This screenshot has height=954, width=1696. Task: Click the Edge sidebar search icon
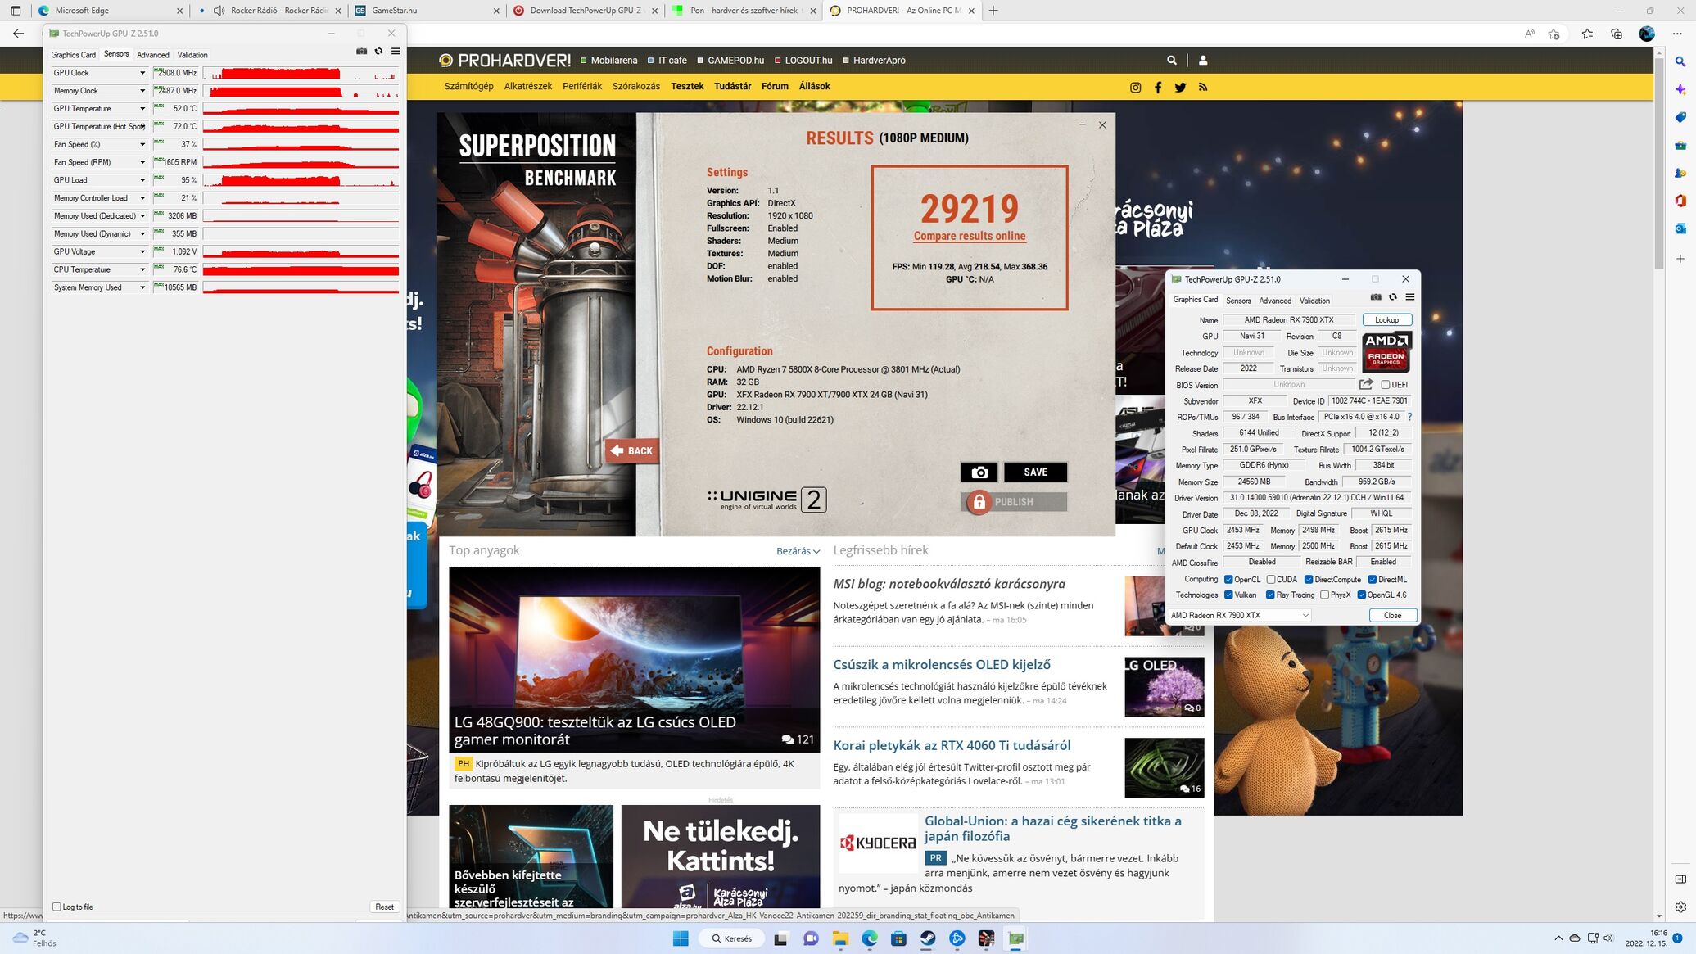(1680, 61)
